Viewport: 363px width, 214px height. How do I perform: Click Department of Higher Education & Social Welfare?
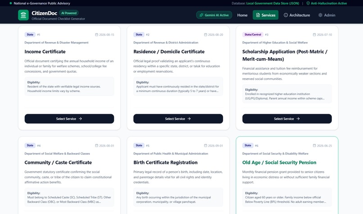click(x=275, y=42)
